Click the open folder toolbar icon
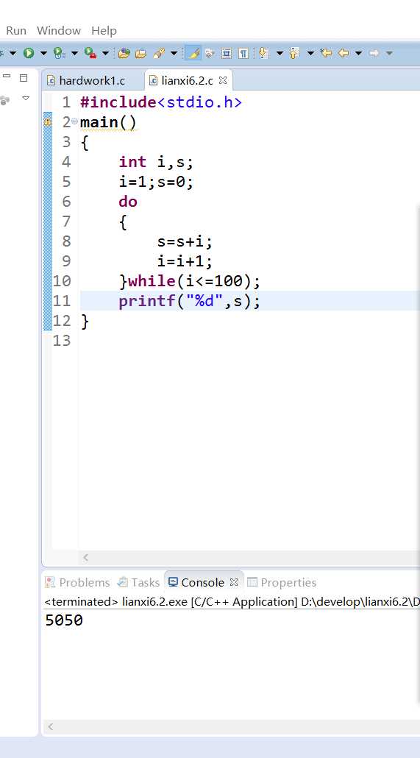 click(140, 54)
